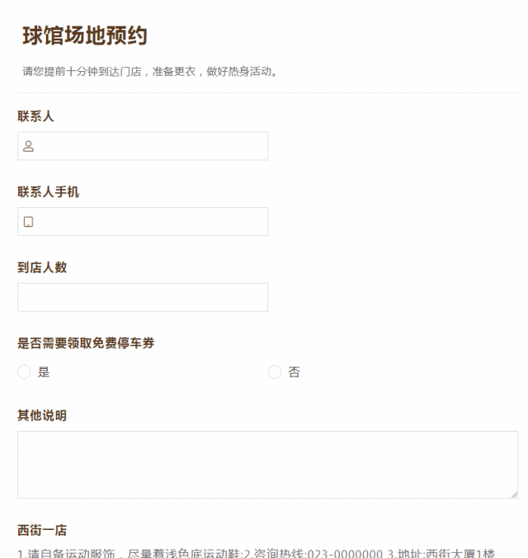
Task: Click the 球馆场地预约 page title
Action: click(x=85, y=36)
